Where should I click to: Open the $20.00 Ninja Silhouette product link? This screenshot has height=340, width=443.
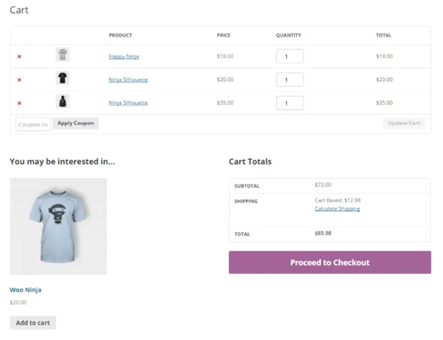128,80
